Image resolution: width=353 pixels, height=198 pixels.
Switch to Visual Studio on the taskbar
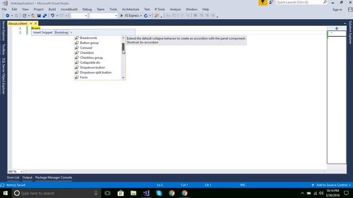tap(146, 193)
